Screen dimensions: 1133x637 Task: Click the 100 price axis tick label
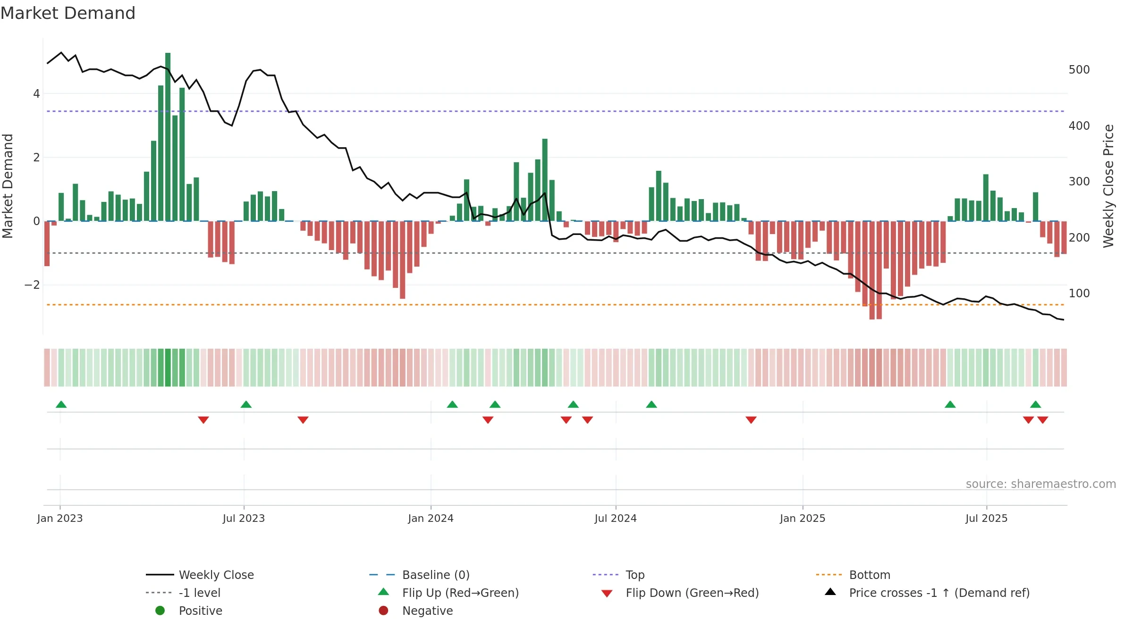pos(1079,293)
